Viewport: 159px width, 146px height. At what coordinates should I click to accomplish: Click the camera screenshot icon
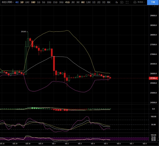pos(122,2)
